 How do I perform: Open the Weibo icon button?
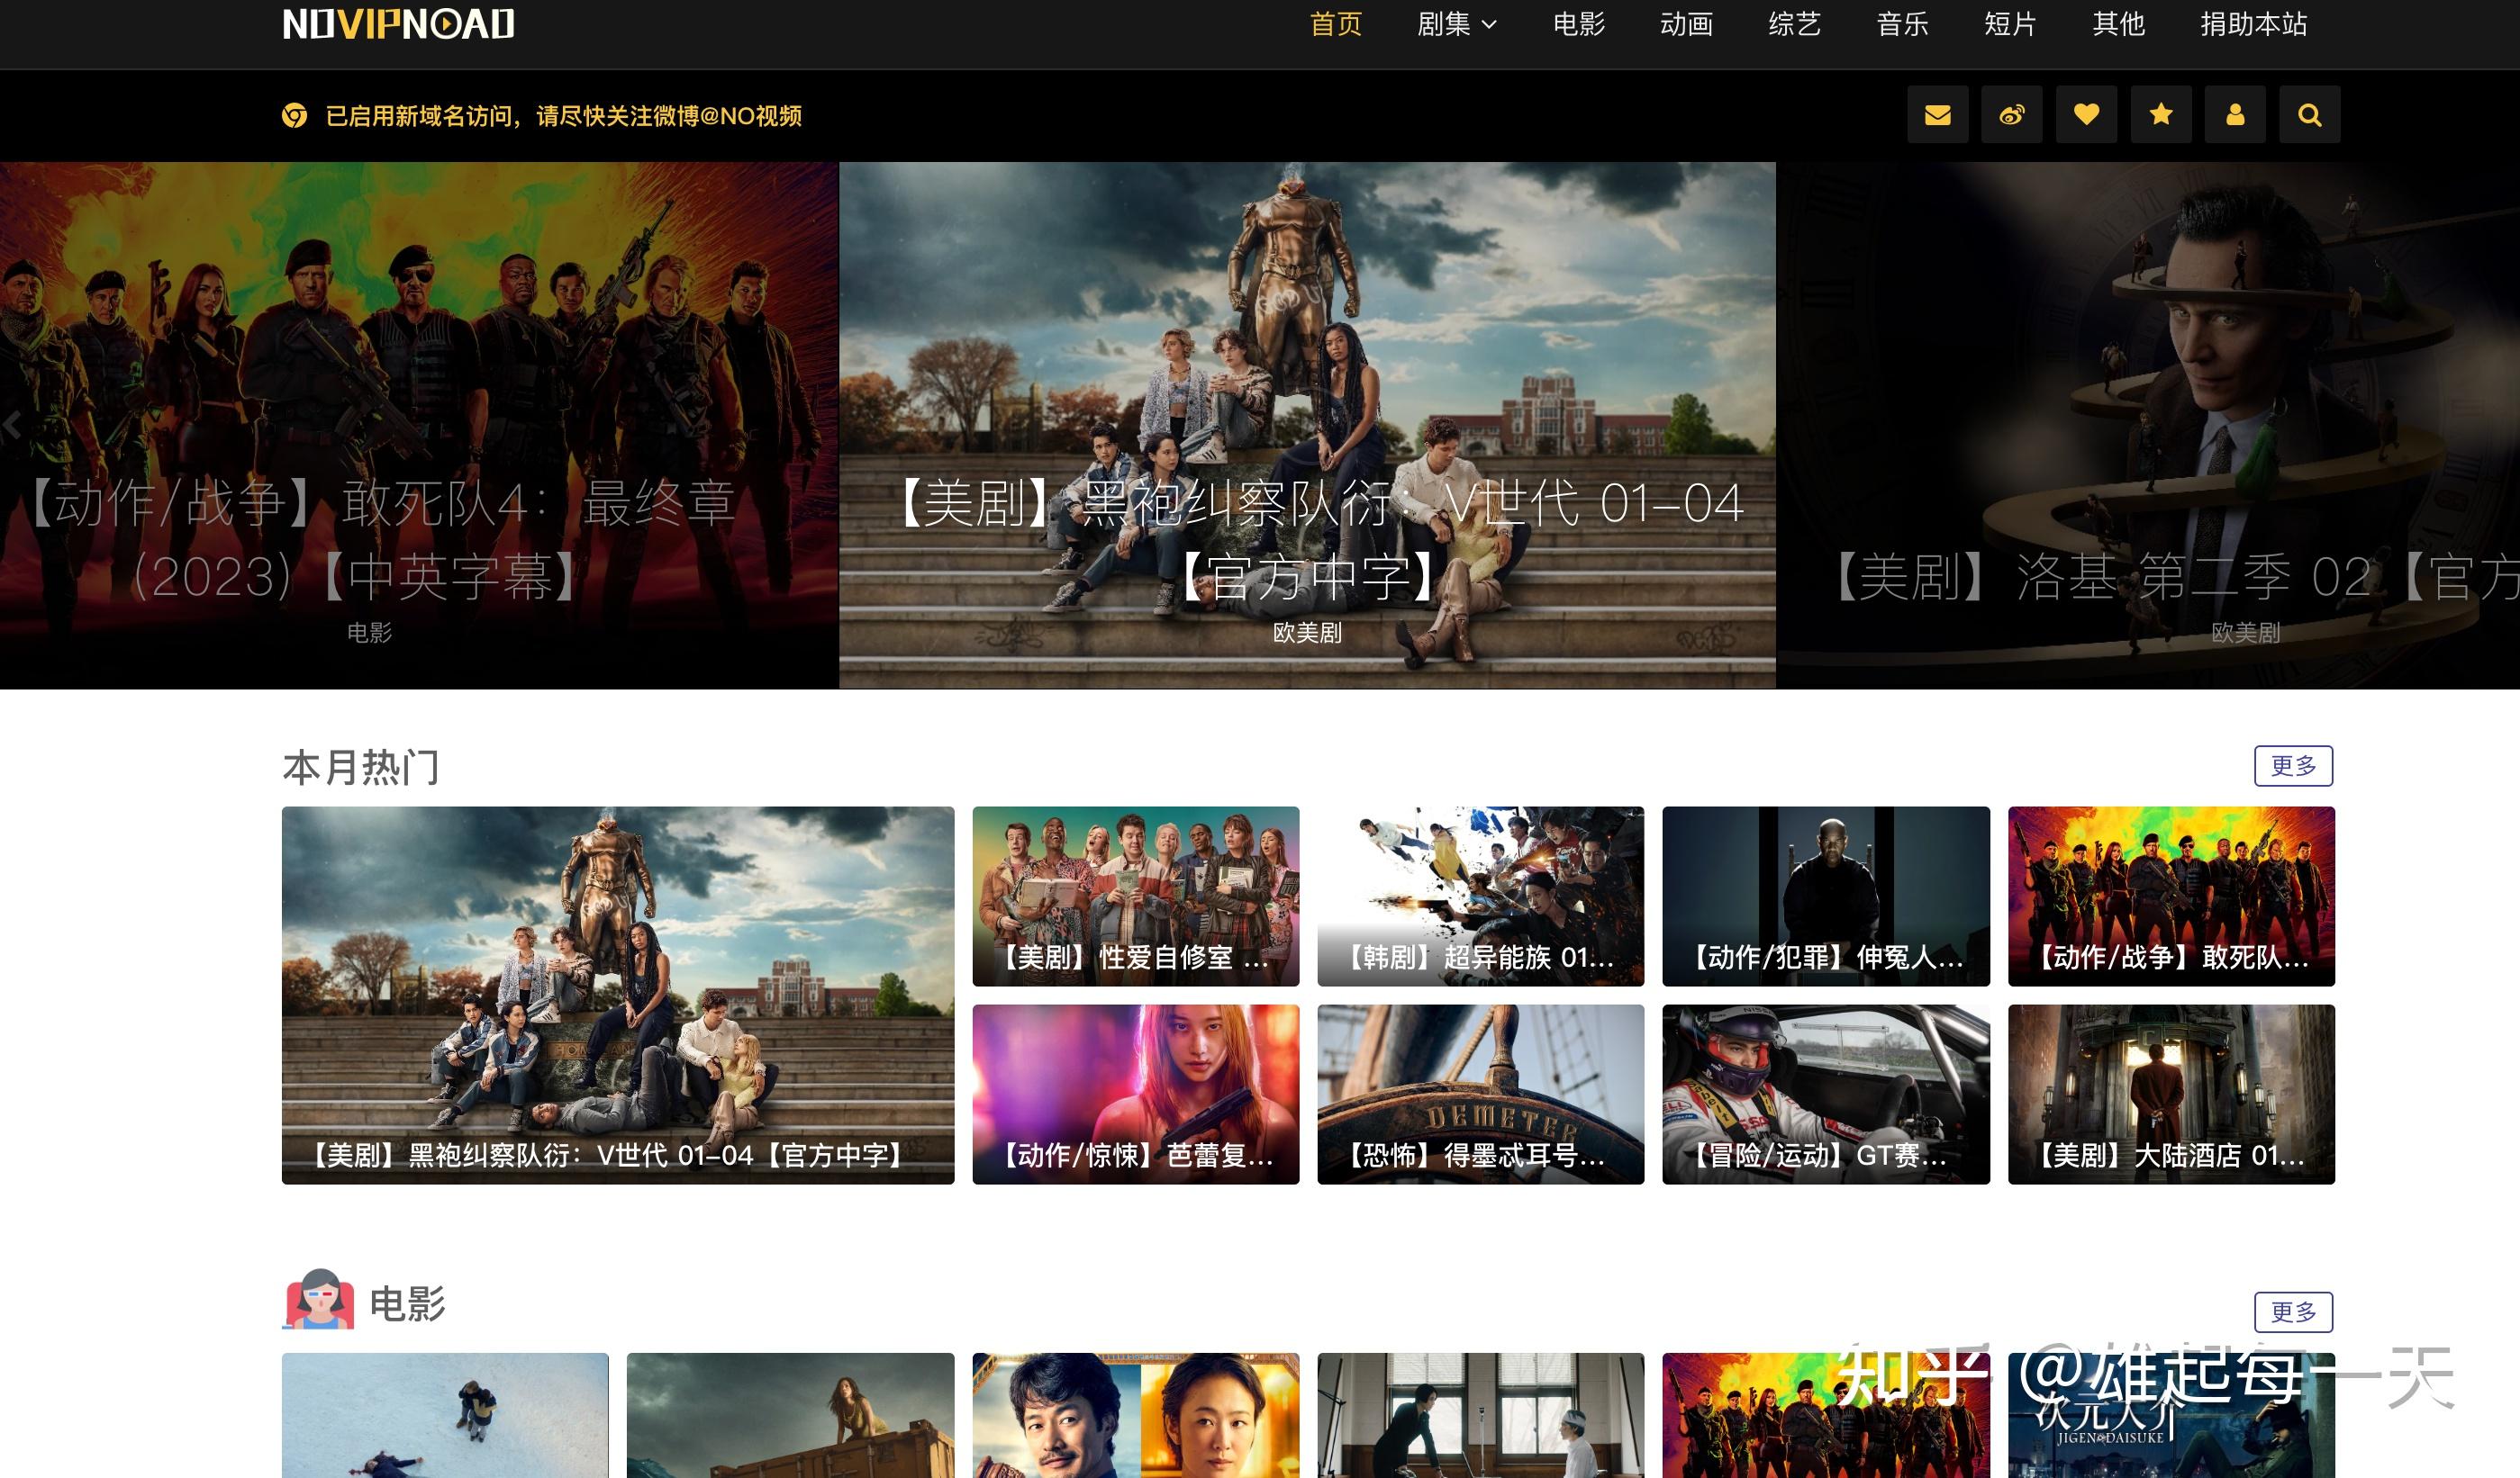pos(2012,115)
